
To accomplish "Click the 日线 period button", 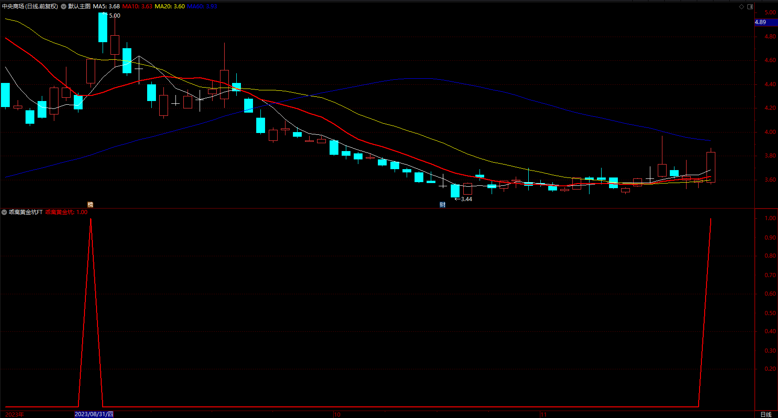I will pyautogui.click(x=766, y=414).
